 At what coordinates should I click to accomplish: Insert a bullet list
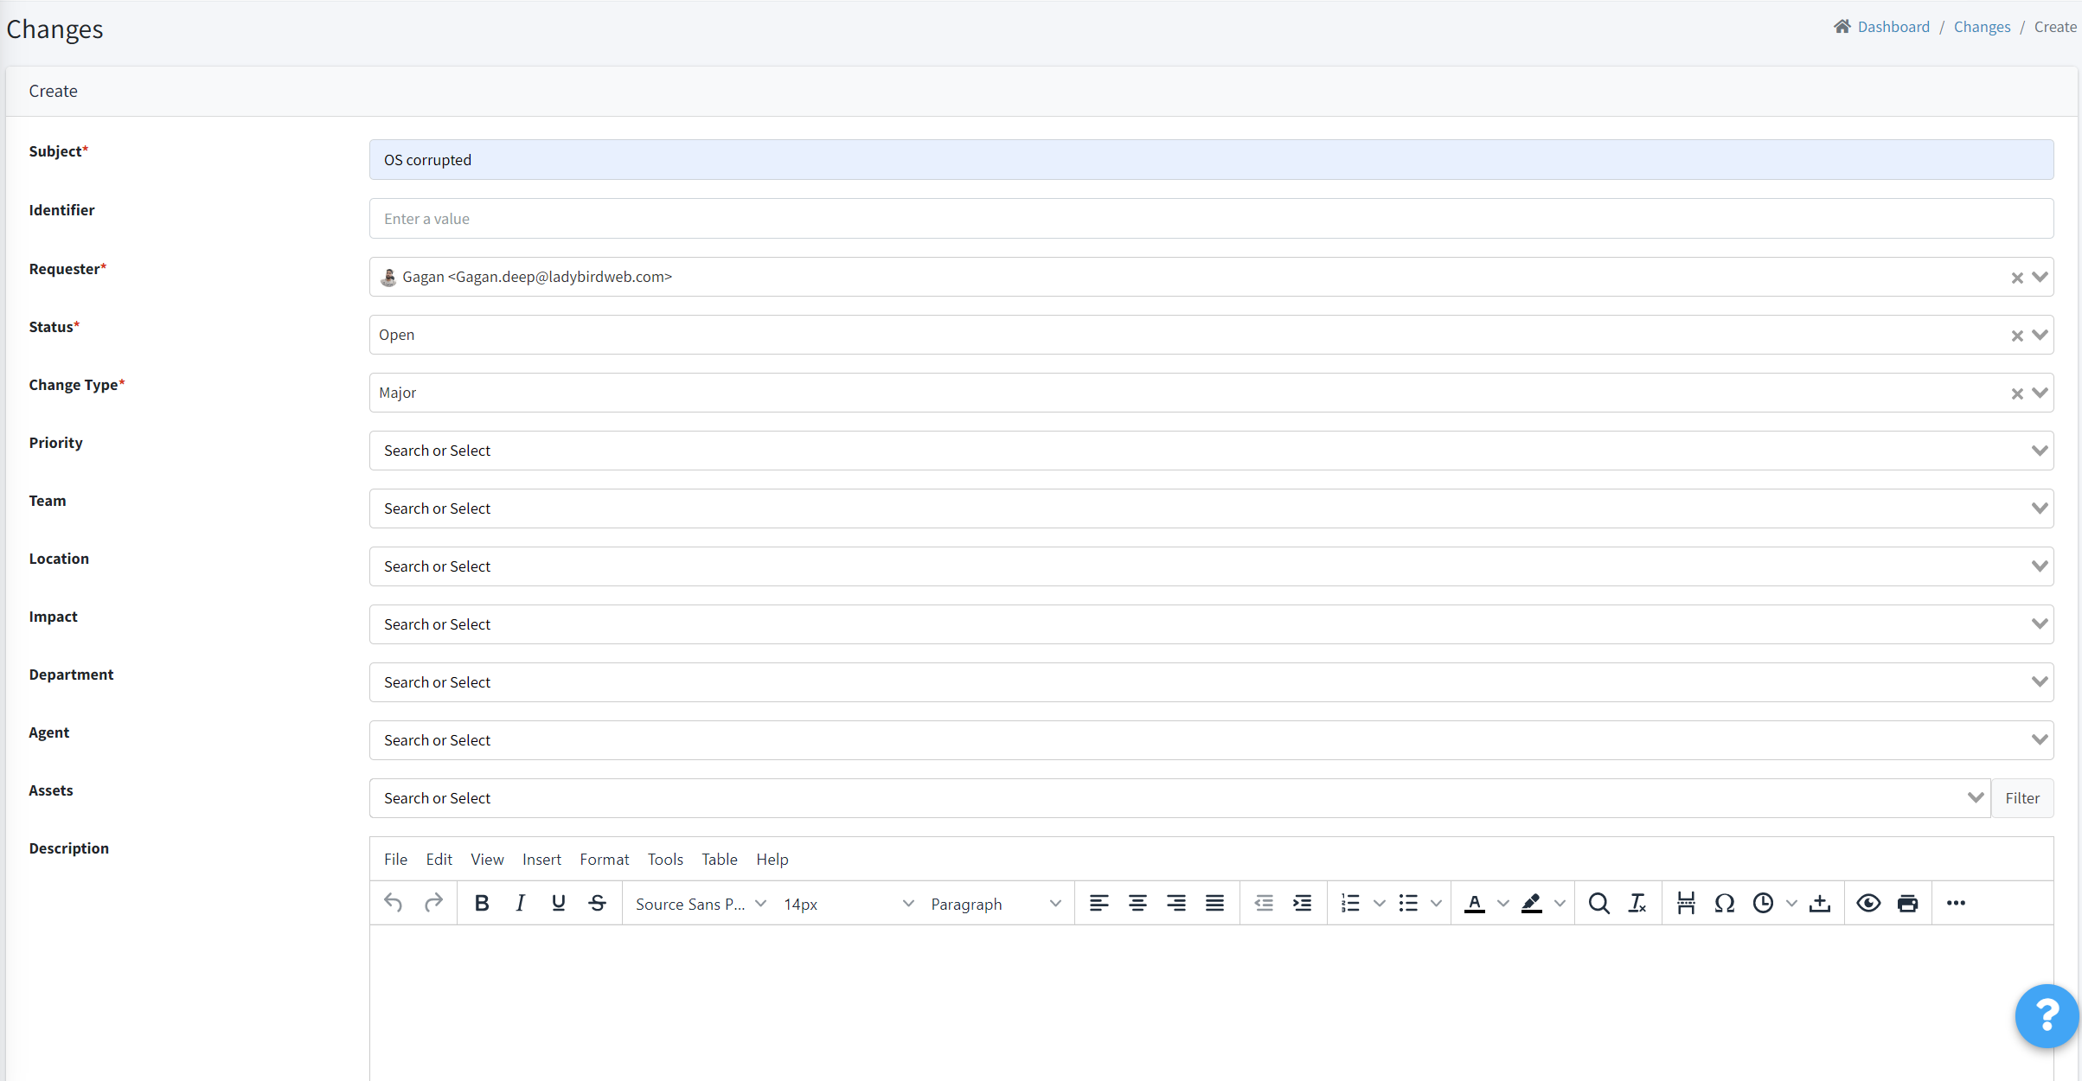1408,903
